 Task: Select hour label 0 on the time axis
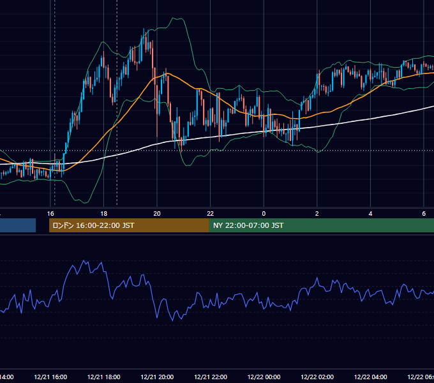pos(264,214)
